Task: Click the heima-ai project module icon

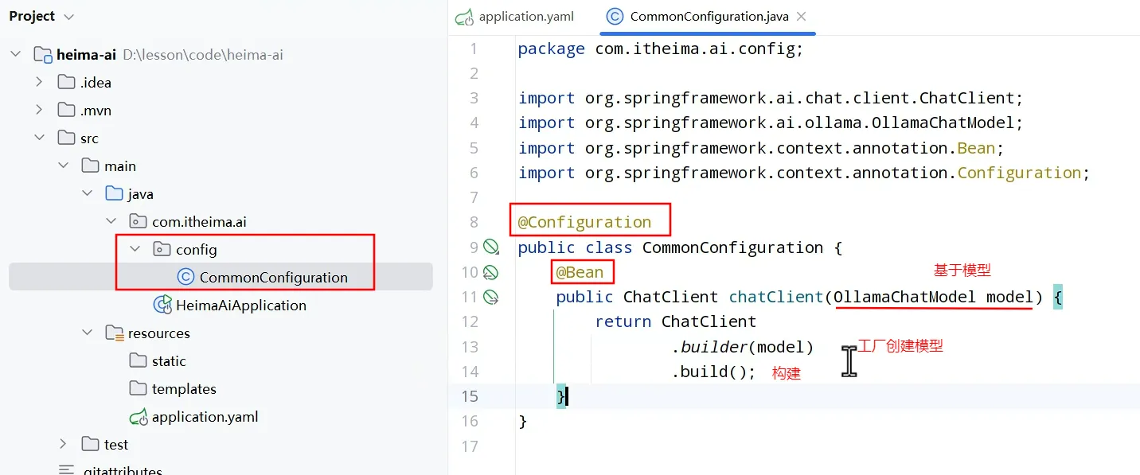Action: coord(43,55)
